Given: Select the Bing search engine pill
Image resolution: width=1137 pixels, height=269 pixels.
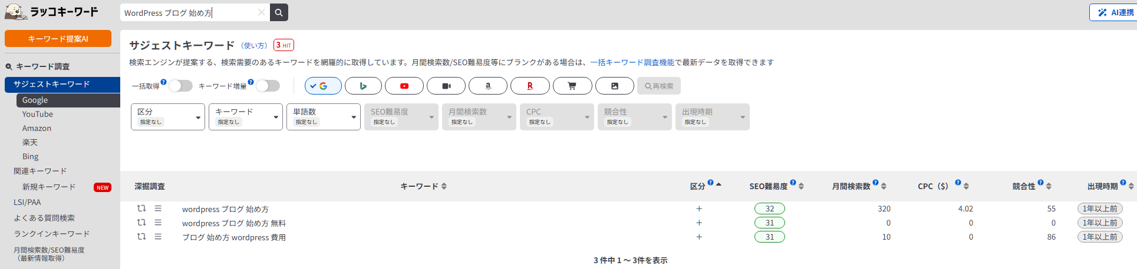Looking at the screenshot, I should pos(363,86).
